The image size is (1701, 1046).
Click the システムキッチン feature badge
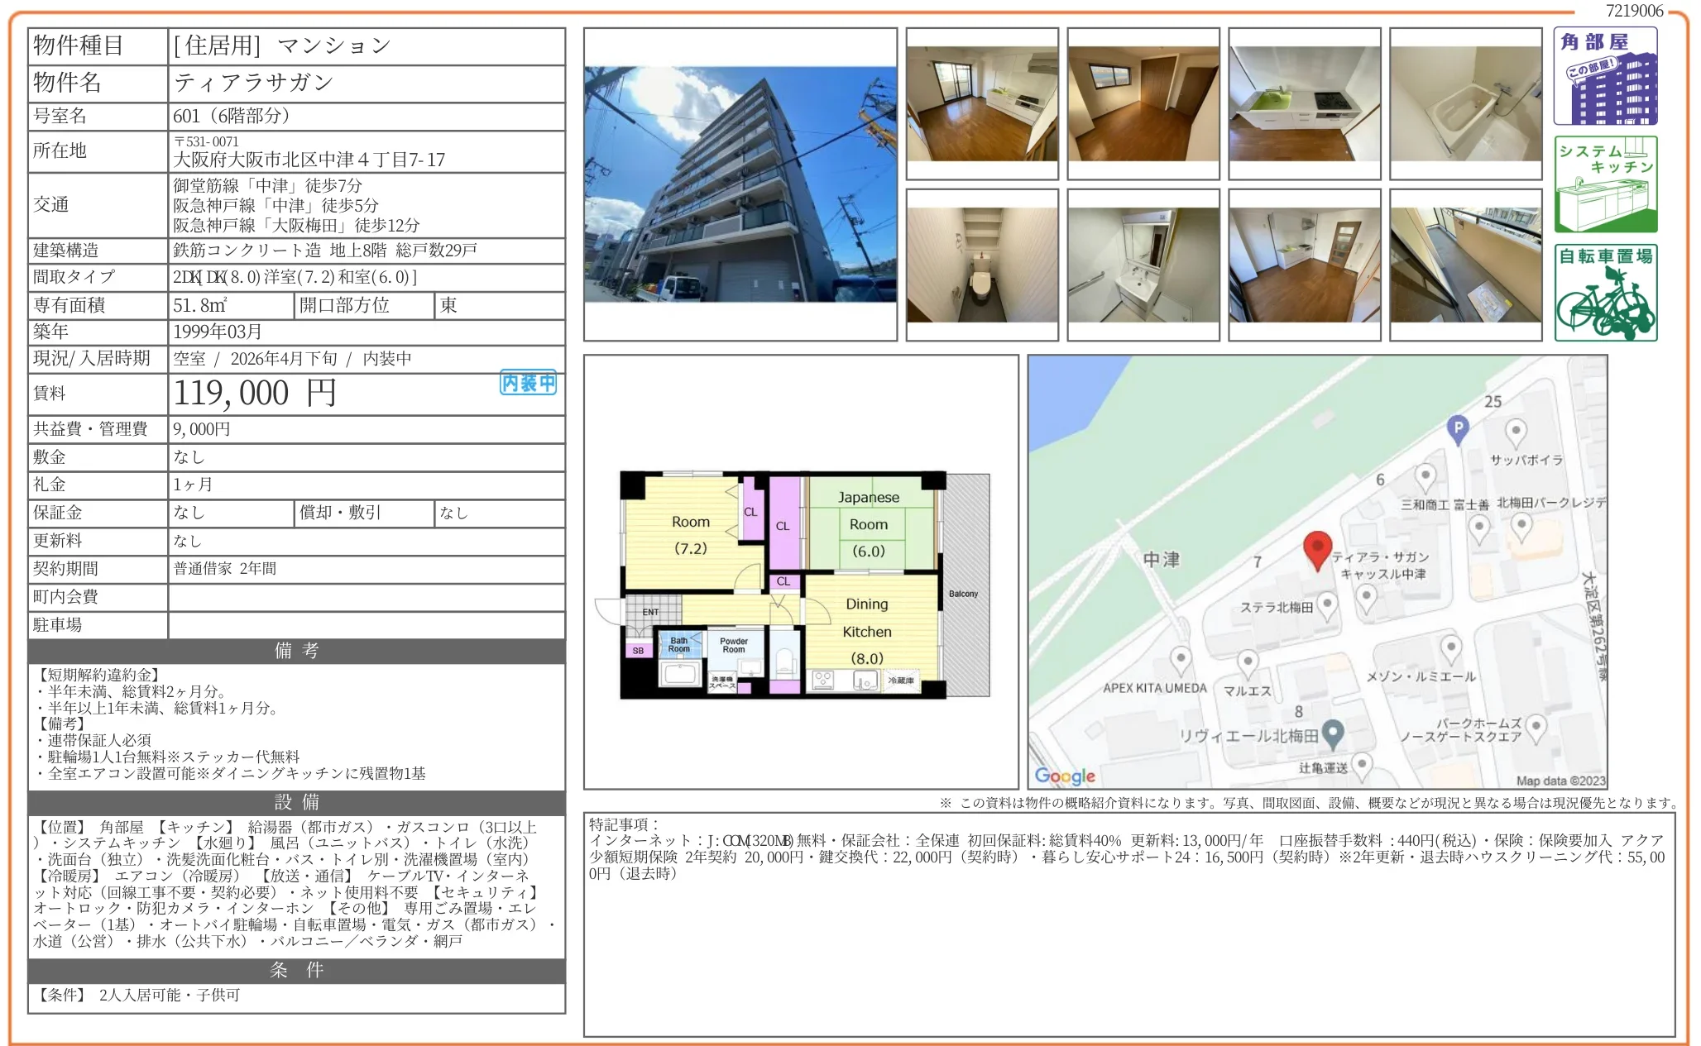tap(1604, 184)
